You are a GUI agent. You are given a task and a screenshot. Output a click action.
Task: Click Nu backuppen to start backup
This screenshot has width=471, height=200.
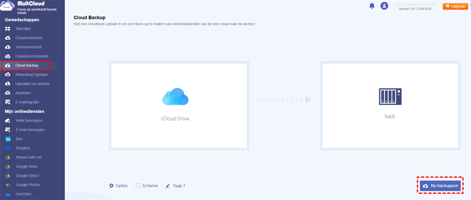[x=440, y=186]
